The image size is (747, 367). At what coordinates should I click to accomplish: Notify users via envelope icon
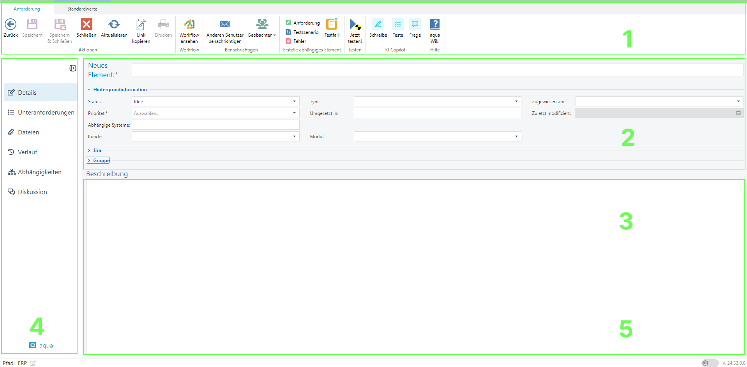point(224,25)
